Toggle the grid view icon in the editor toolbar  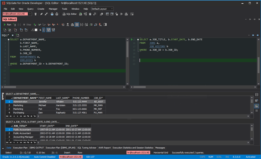[x=77, y=24]
